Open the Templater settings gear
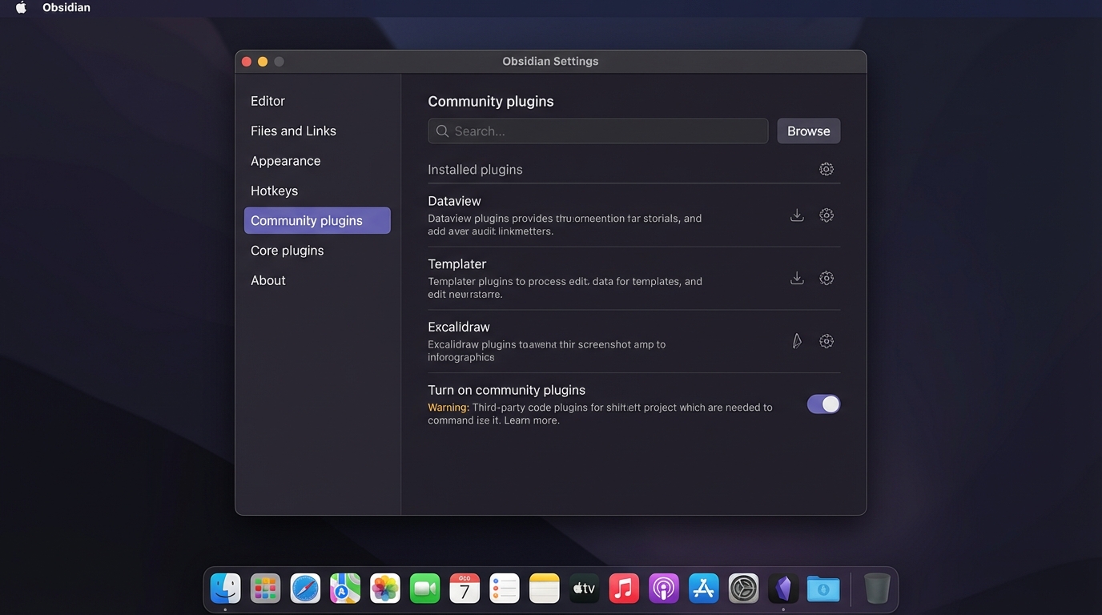The width and height of the screenshot is (1102, 615). click(826, 278)
